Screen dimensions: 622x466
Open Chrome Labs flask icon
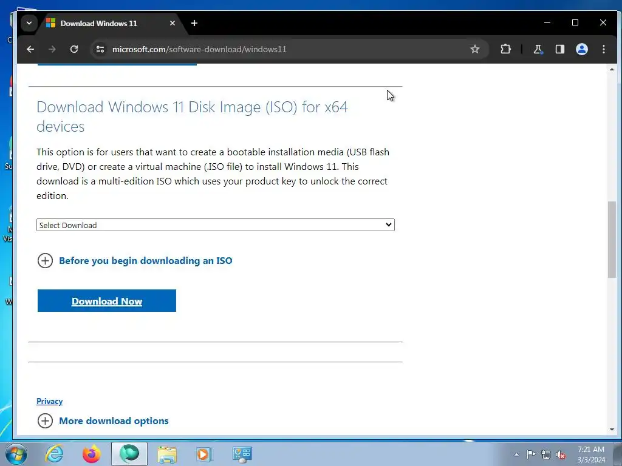[x=538, y=49]
